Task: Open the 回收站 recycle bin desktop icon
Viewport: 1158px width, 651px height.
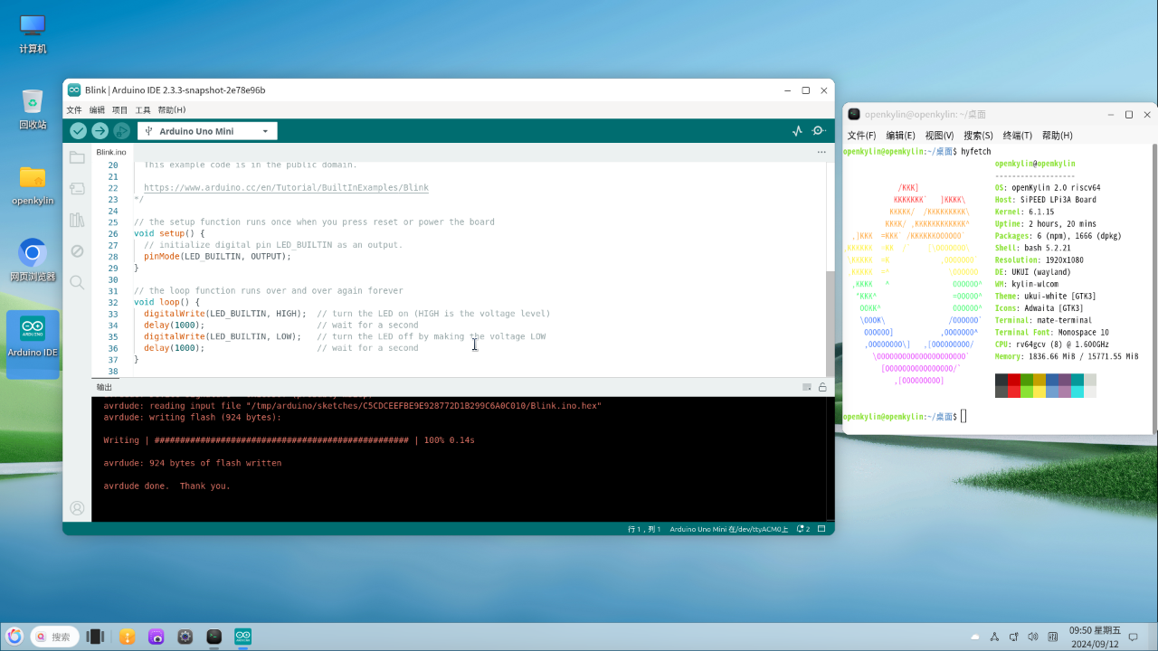Action: coord(33,108)
